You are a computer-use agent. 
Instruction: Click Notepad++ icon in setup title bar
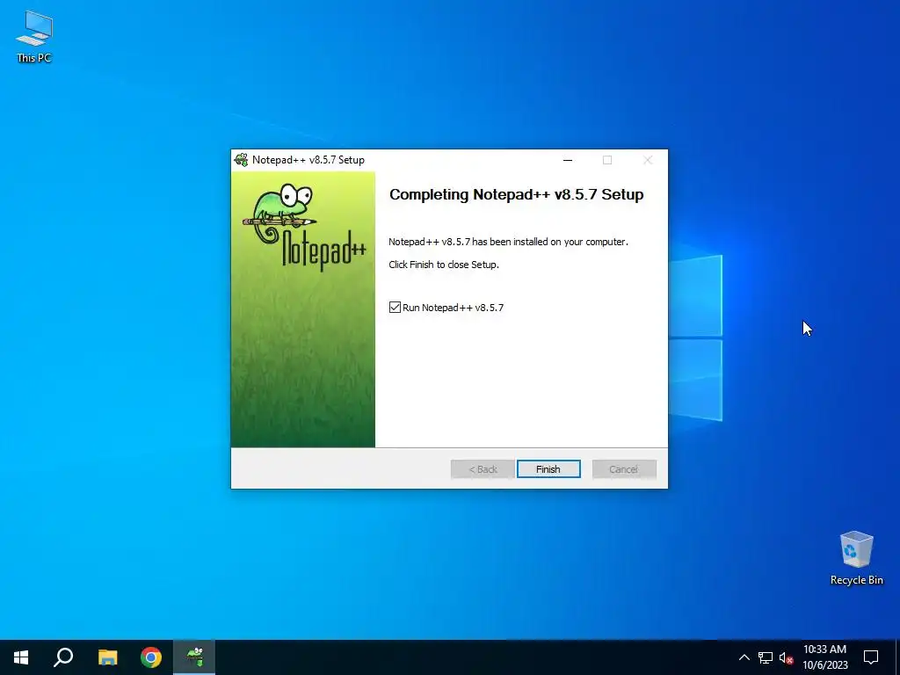(241, 160)
